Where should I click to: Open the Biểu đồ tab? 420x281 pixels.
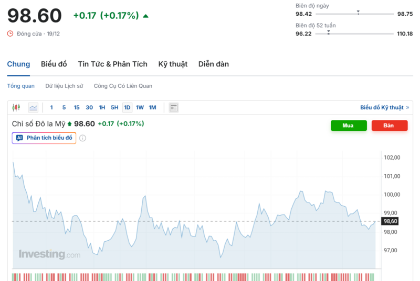coord(54,64)
